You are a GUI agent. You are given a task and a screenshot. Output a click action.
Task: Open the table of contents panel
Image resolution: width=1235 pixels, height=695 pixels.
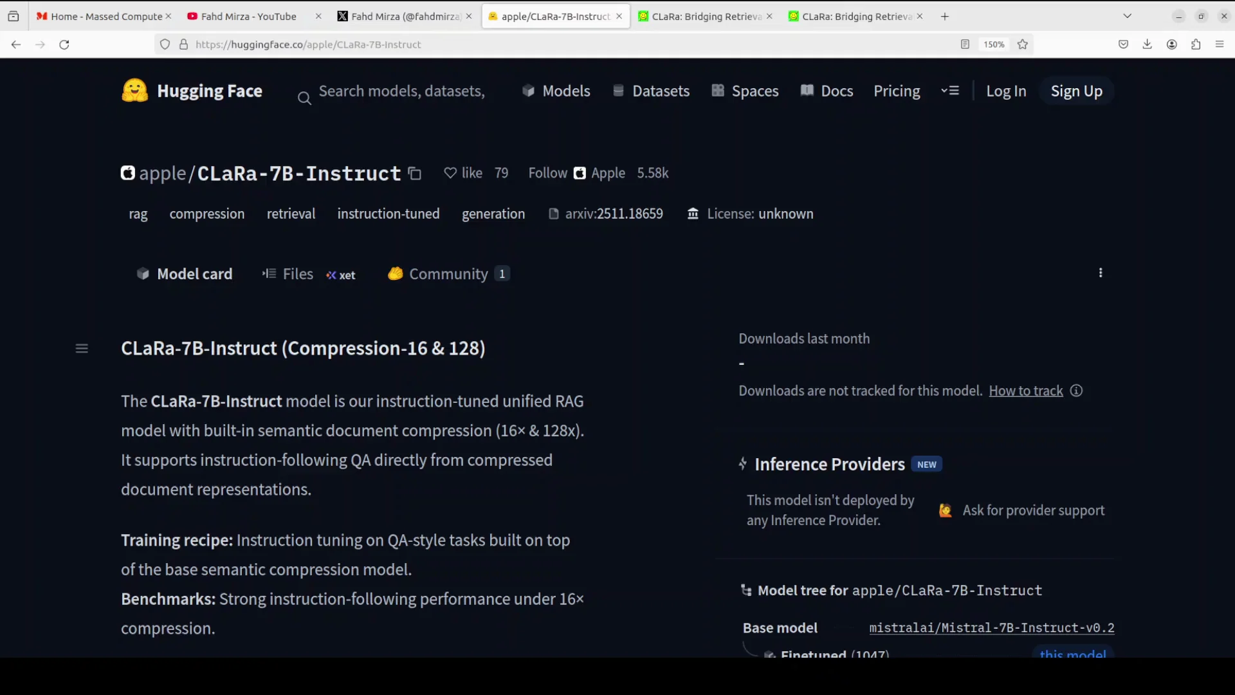point(82,348)
